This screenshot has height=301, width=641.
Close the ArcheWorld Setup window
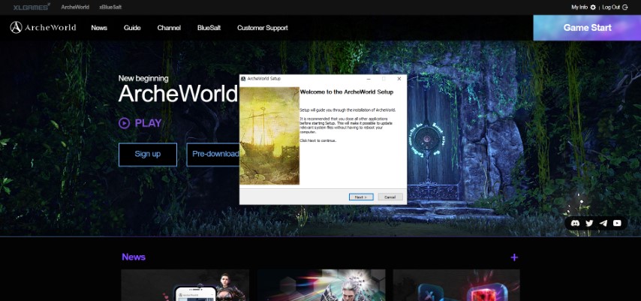pos(399,79)
